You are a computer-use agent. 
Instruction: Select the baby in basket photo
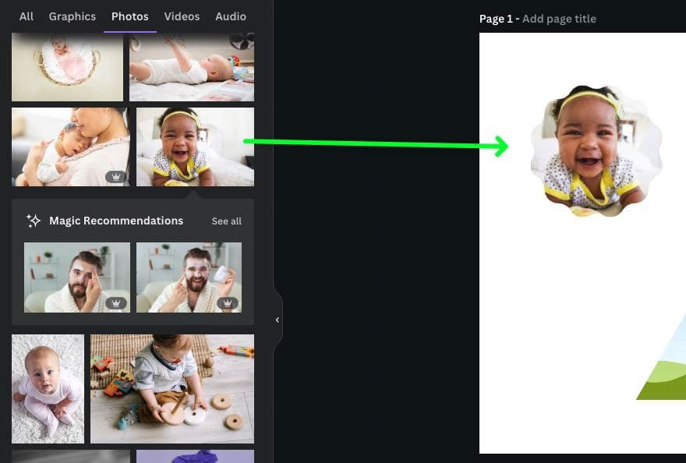coord(67,67)
